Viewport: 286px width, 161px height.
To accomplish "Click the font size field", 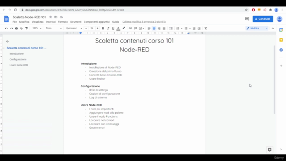I will [92, 28].
